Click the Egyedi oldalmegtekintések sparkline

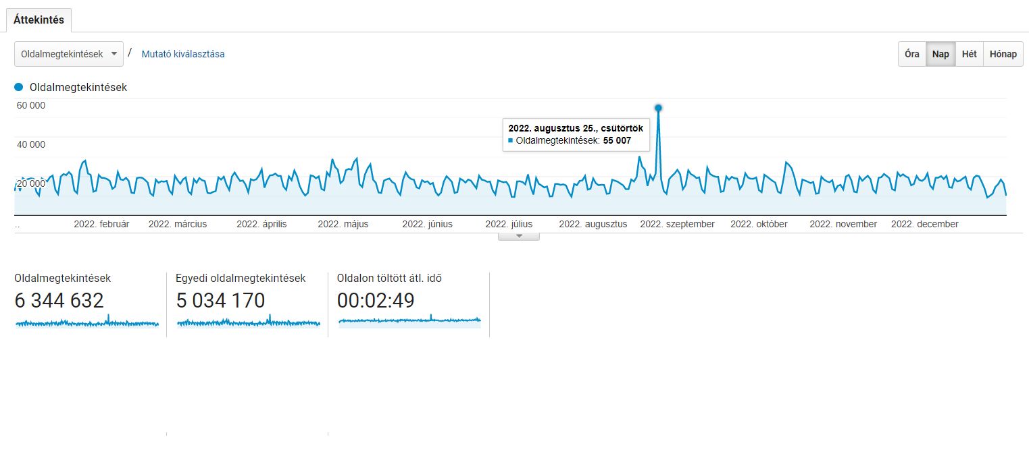click(248, 322)
